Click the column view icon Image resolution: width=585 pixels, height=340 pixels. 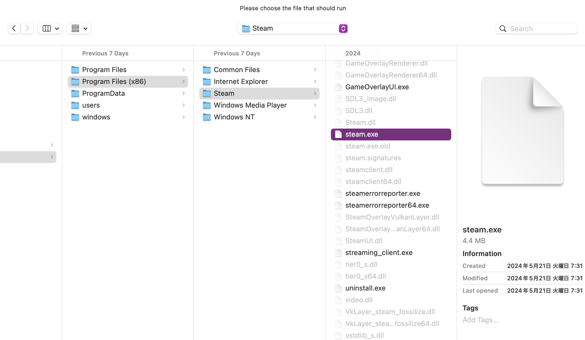[47, 29]
